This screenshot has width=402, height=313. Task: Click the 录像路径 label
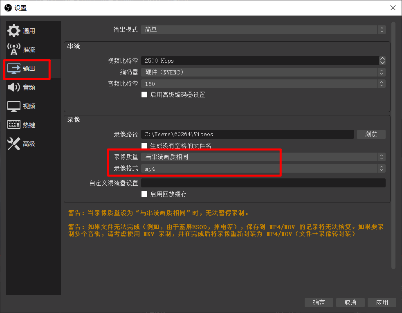tap(126, 135)
